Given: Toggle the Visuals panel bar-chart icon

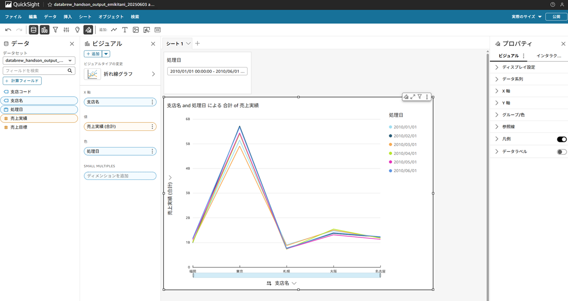Looking at the screenshot, I should [44, 30].
